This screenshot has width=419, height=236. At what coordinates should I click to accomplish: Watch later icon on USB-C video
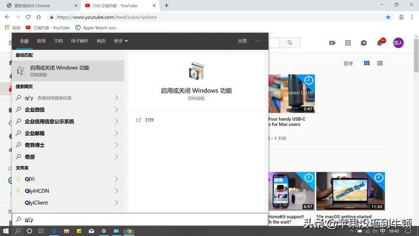tap(308, 80)
